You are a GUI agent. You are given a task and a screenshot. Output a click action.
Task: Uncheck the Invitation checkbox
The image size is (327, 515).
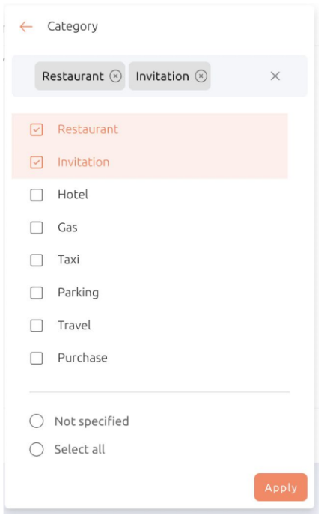[37, 162]
